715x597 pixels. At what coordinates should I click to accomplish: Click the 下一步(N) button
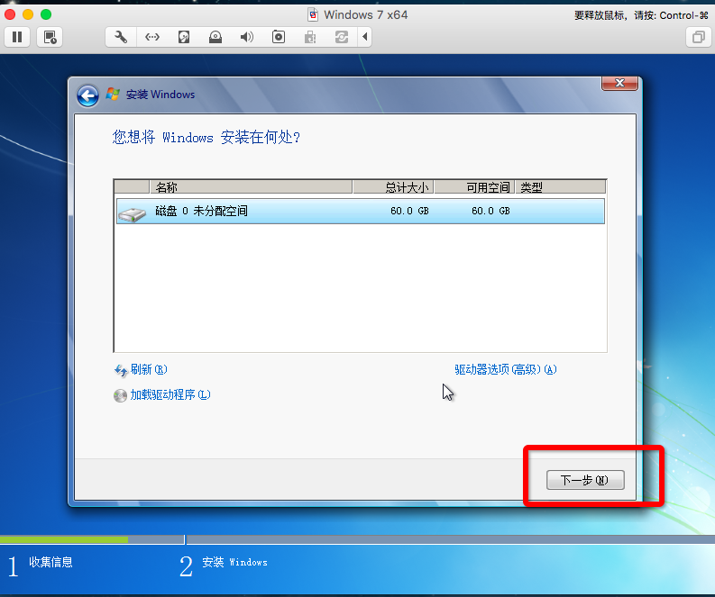point(585,480)
